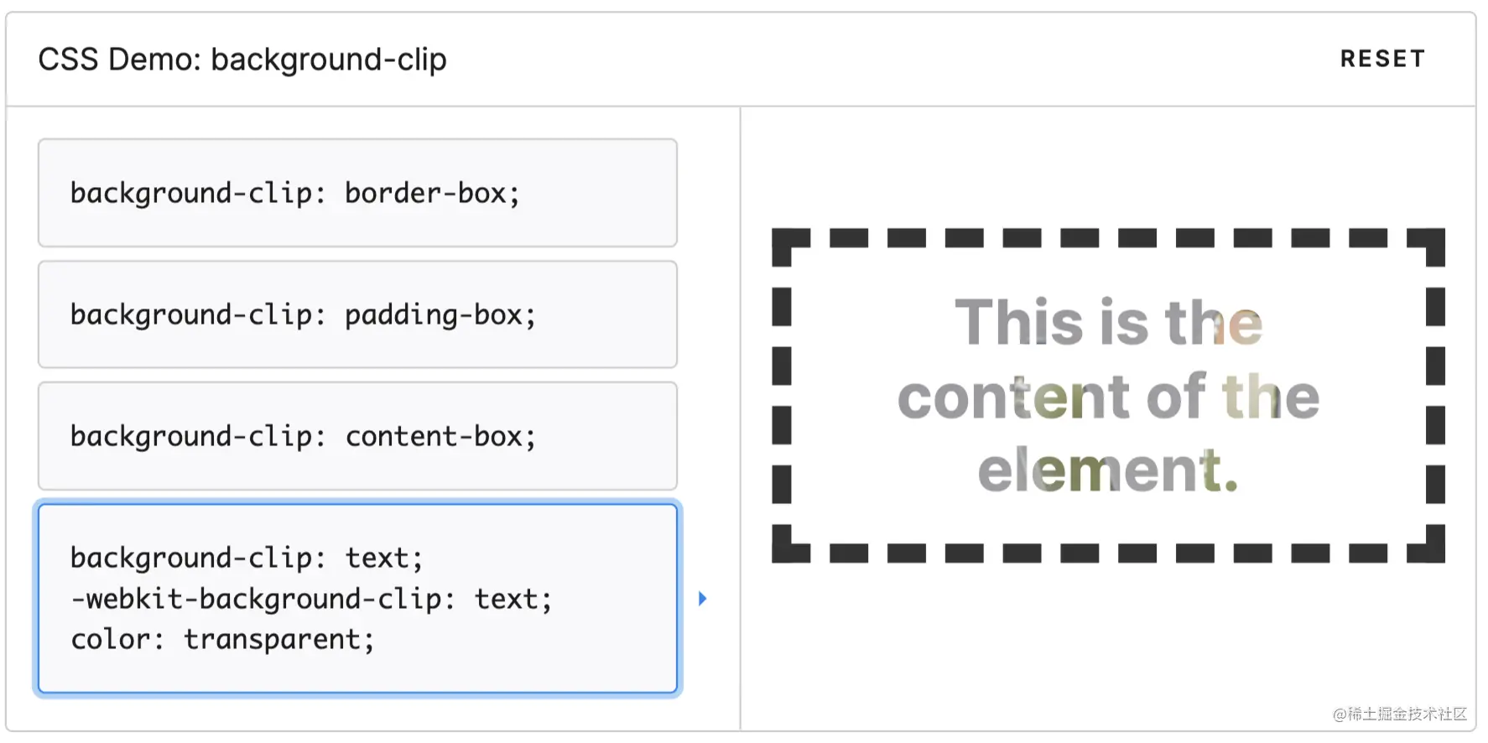This screenshot has height=743, width=1488.
Task: Select the background-clip: border-box option
Action: click(357, 193)
